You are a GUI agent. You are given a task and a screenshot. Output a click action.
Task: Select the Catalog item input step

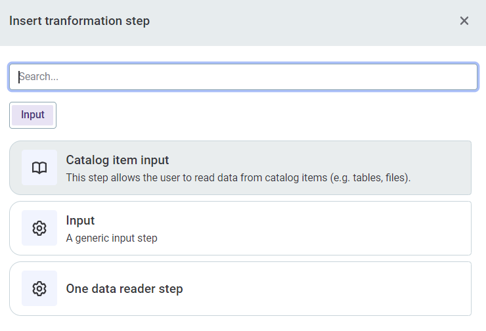[240, 167]
